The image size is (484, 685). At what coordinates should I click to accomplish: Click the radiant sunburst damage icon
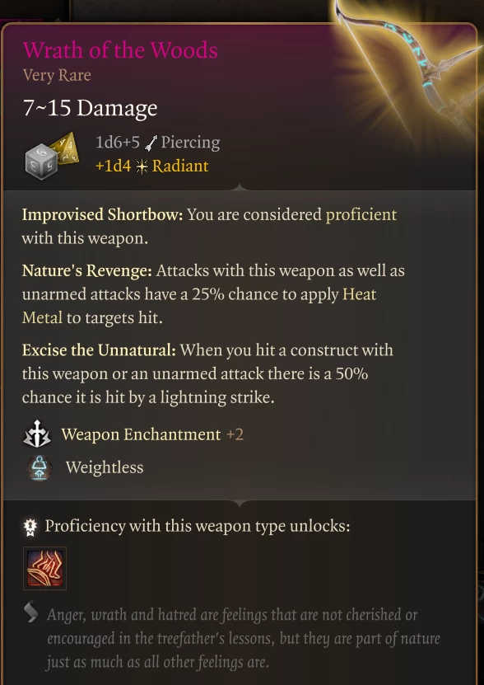pyautogui.click(x=142, y=167)
